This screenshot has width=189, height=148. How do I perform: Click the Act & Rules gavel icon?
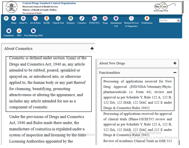pos(35,18)
